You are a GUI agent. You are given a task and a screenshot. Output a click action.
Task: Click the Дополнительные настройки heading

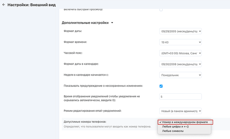85,23
